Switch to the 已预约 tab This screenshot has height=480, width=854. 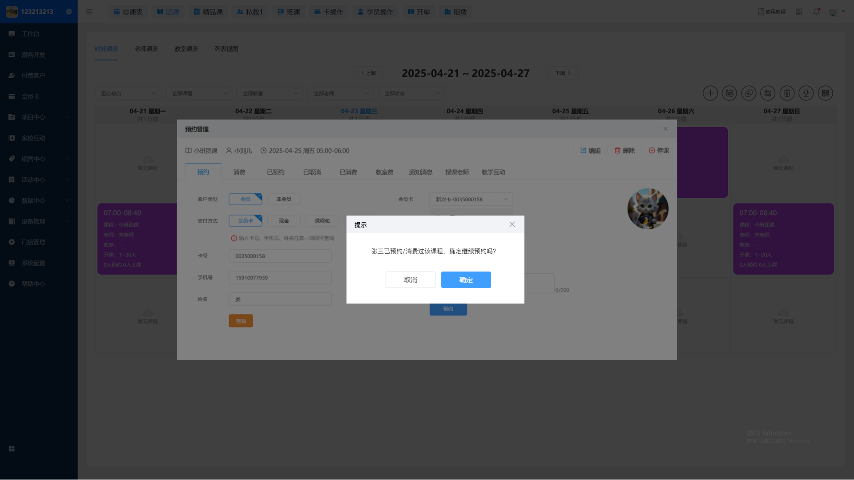click(275, 172)
